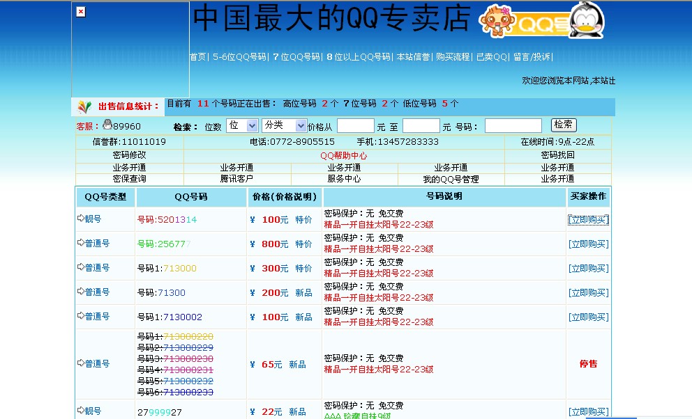
Task: Click 信誉群:11011019 cell
Action: tap(129, 142)
